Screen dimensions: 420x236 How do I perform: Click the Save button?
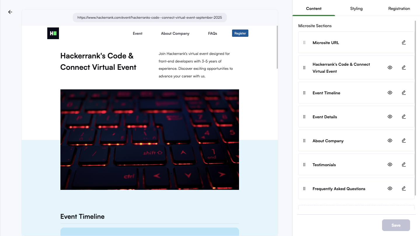point(396,225)
